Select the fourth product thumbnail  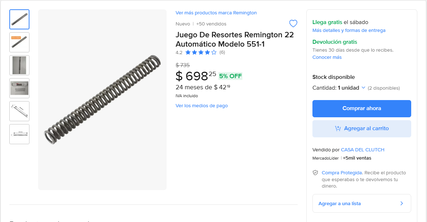[19, 88]
